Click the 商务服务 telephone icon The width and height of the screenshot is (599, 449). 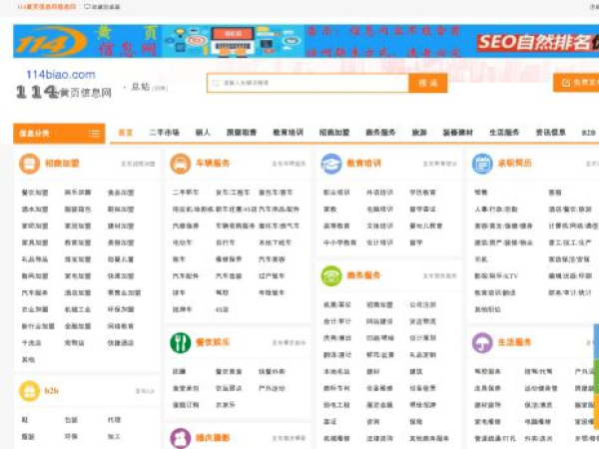point(331,275)
